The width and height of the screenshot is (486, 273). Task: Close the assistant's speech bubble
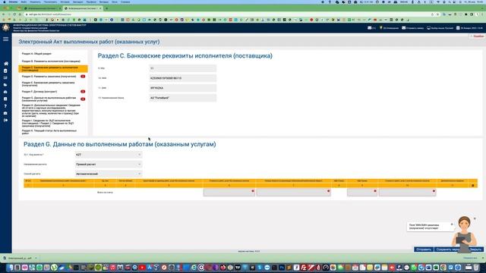[452, 224]
